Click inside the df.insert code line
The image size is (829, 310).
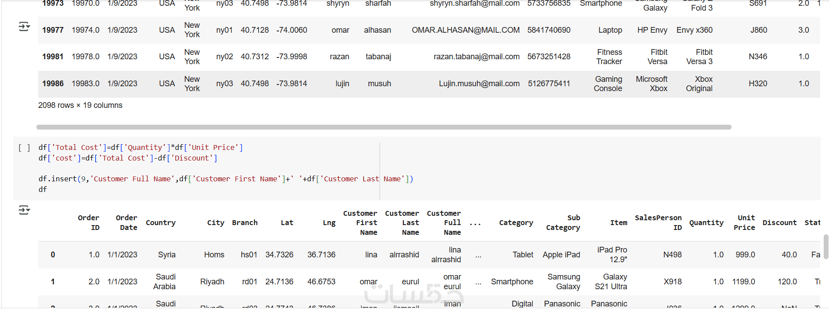(225, 179)
